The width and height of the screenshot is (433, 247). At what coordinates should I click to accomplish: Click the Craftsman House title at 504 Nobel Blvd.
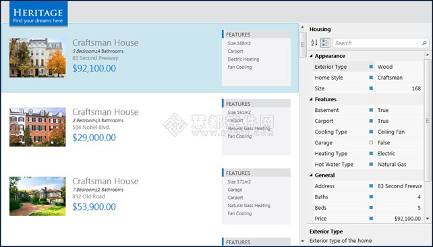pyautogui.click(x=105, y=112)
